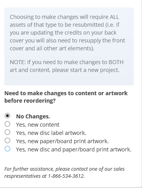Enable the blue-outlined disc and paper/board radio

click(7, 149)
